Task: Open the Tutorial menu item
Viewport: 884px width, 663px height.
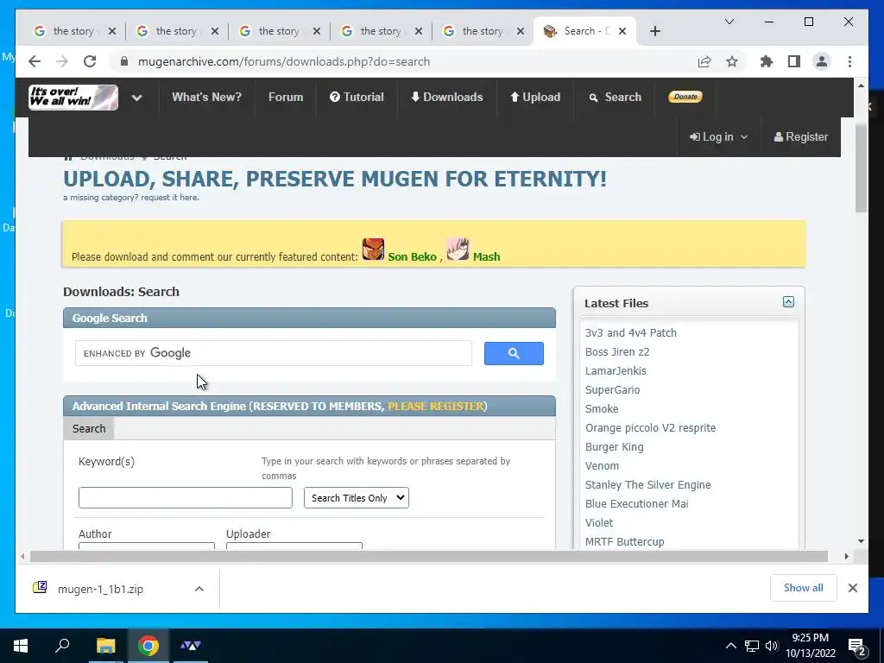Action: click(x=357, y=97)
